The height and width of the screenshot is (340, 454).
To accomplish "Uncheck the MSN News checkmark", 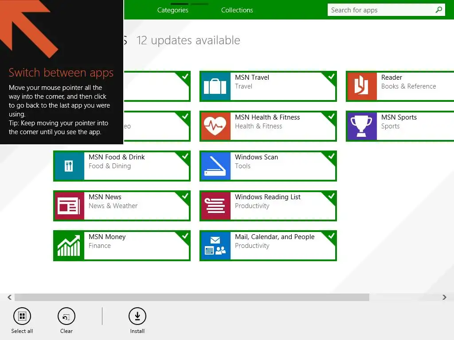I will [x=185, y=196].
